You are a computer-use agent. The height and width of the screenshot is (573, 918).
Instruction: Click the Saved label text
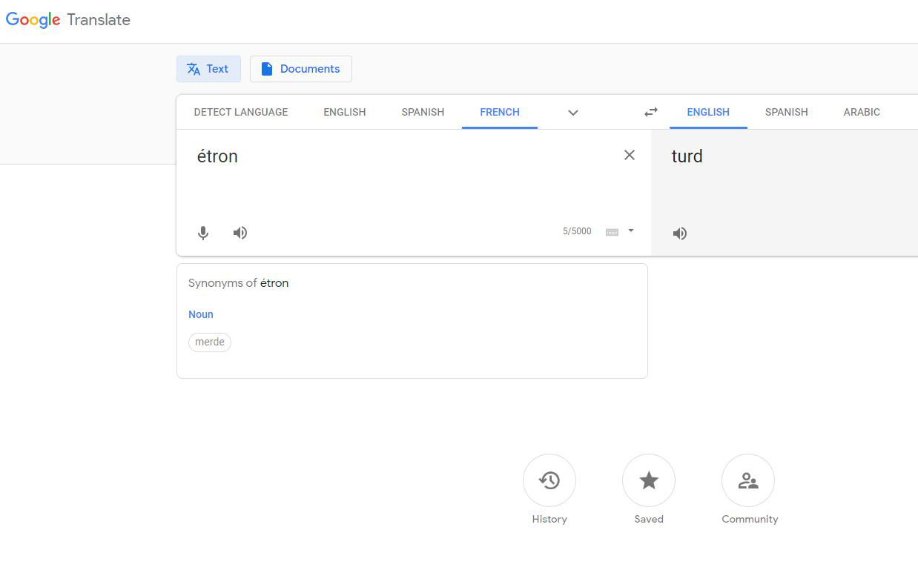tap(649, 519)
